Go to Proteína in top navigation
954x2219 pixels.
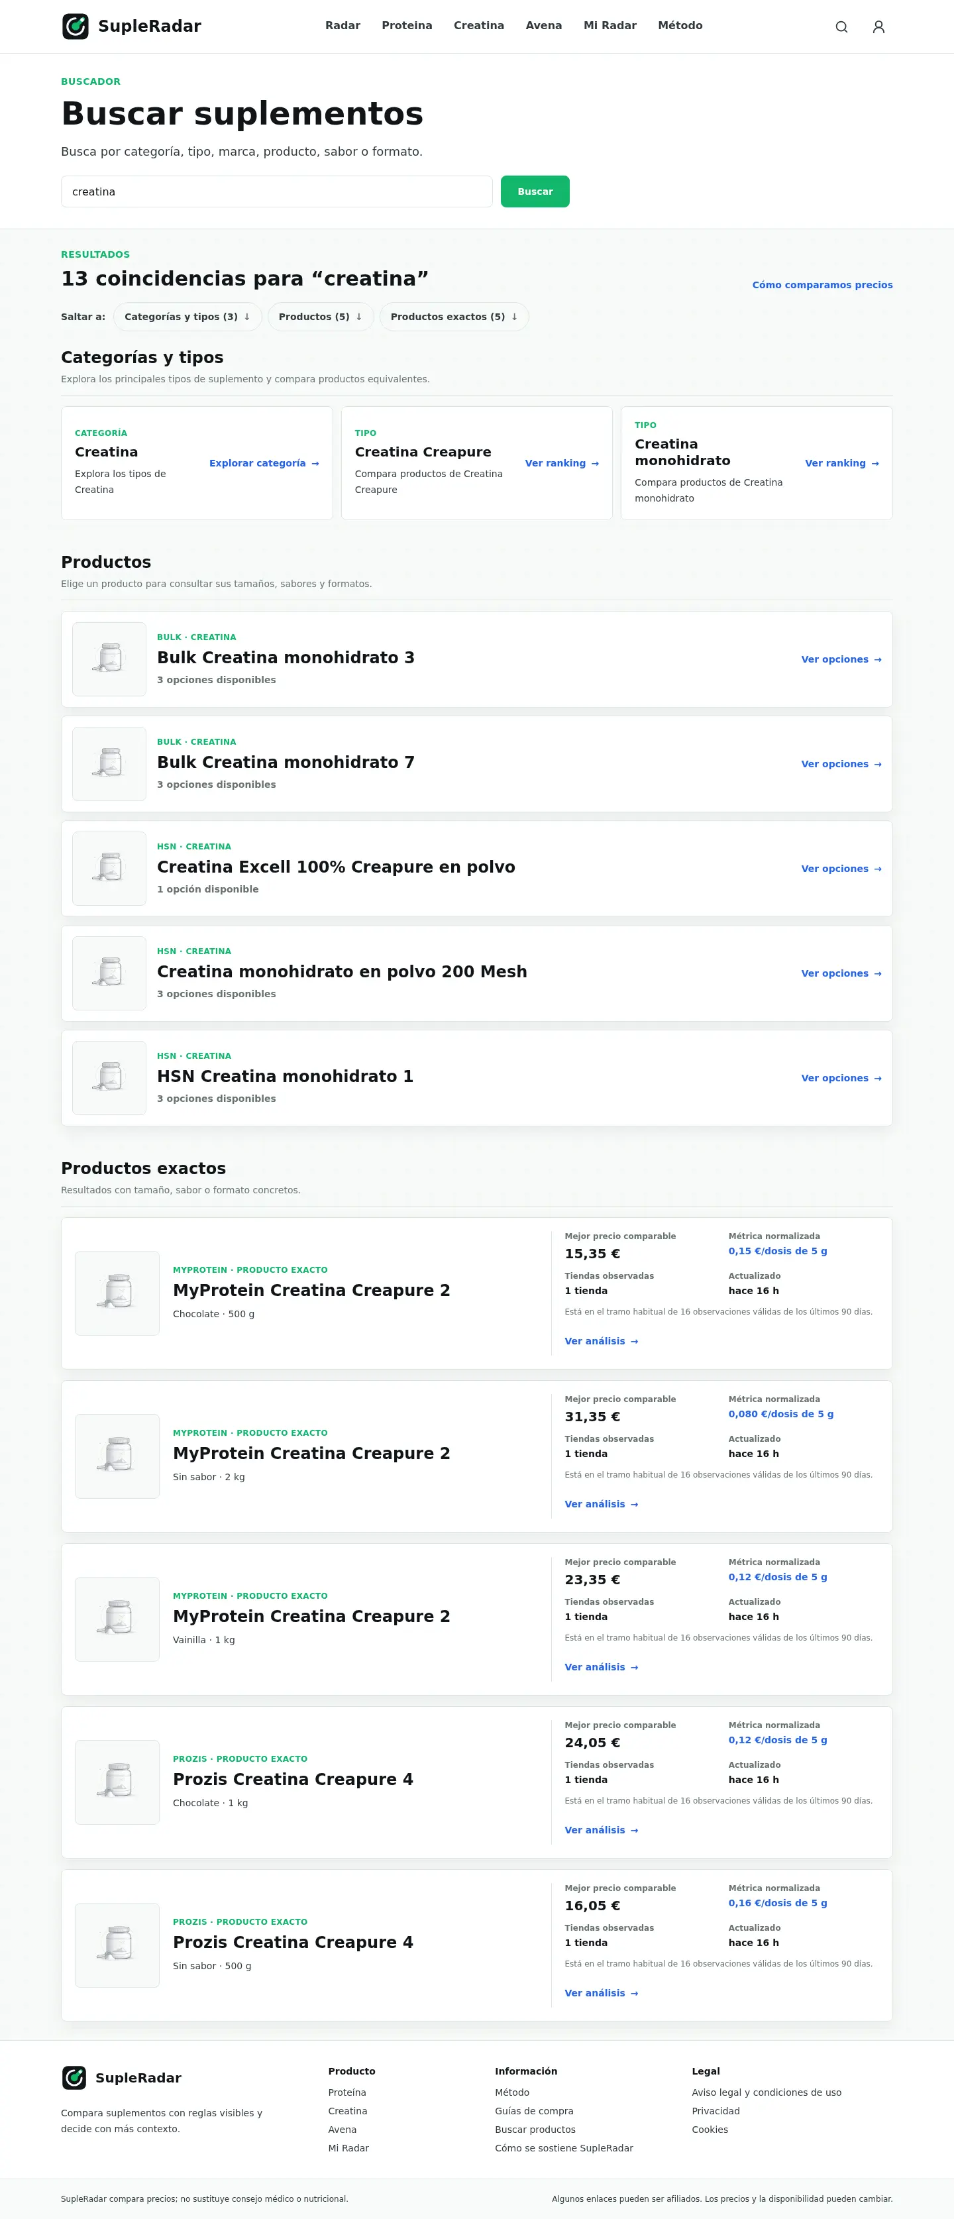click(406, 26)
